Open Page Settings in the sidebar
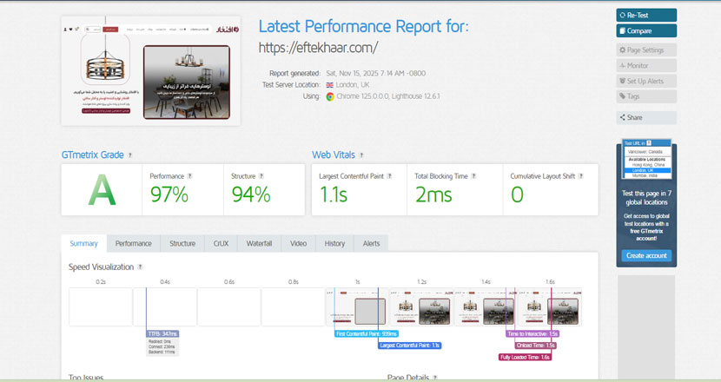The width and height of the screenshot is (721, 382). (646, 50)
